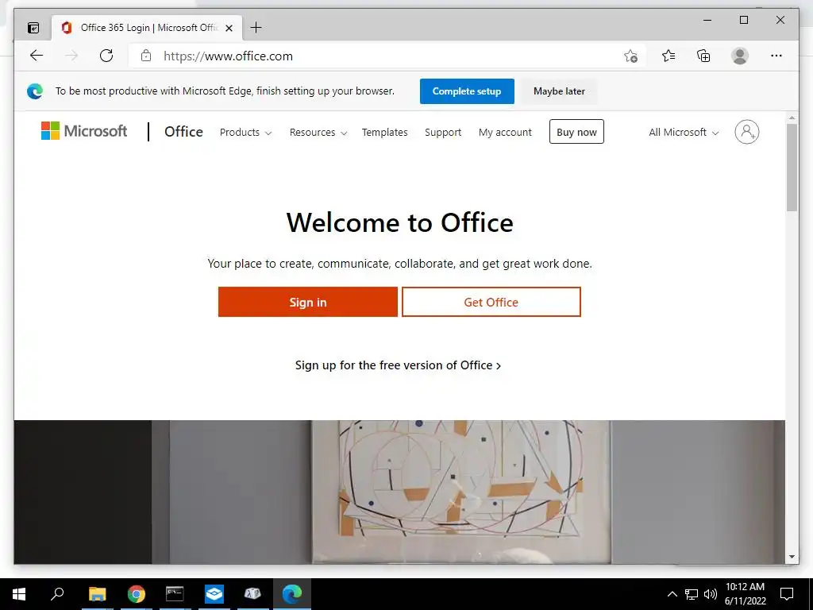Open volume control tray icon
Image resolution: width=813 pixels, height=610 pixels.
pos(711,594)
